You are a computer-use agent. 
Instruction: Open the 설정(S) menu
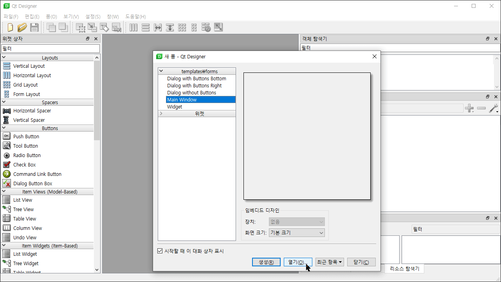93,16
